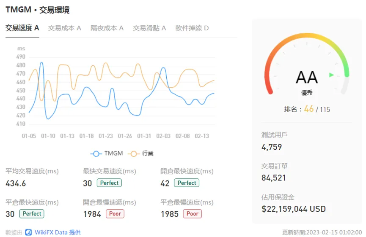Click the Perfect badge beside 平倉最快速度 30
Viewport: 366px width, 237px height.
click(x=32, y=213)
